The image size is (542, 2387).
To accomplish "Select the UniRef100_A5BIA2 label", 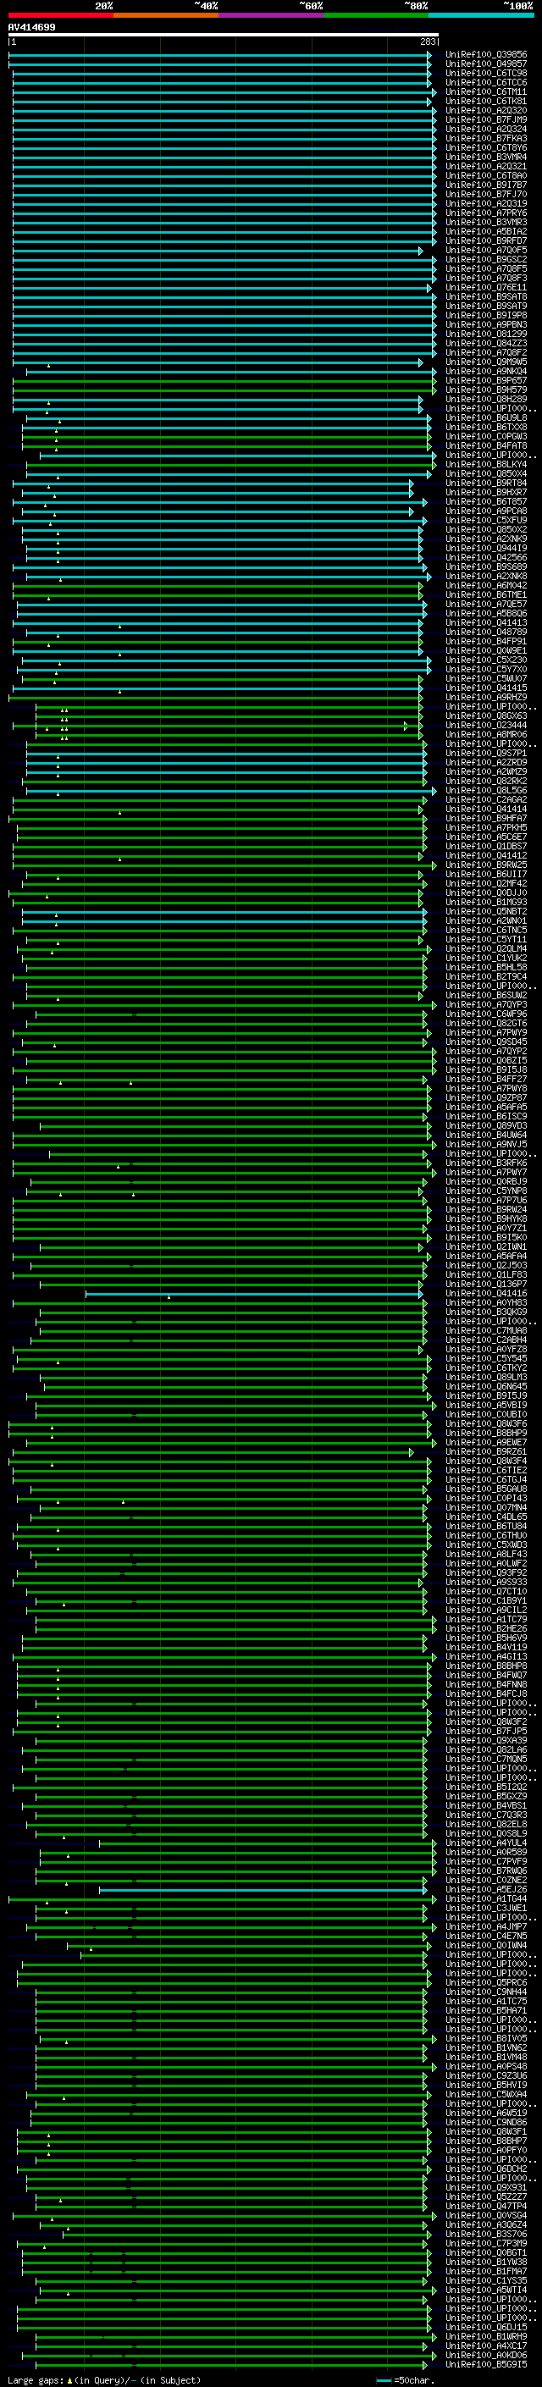I will pyautogui.click(x=486, y=232).
